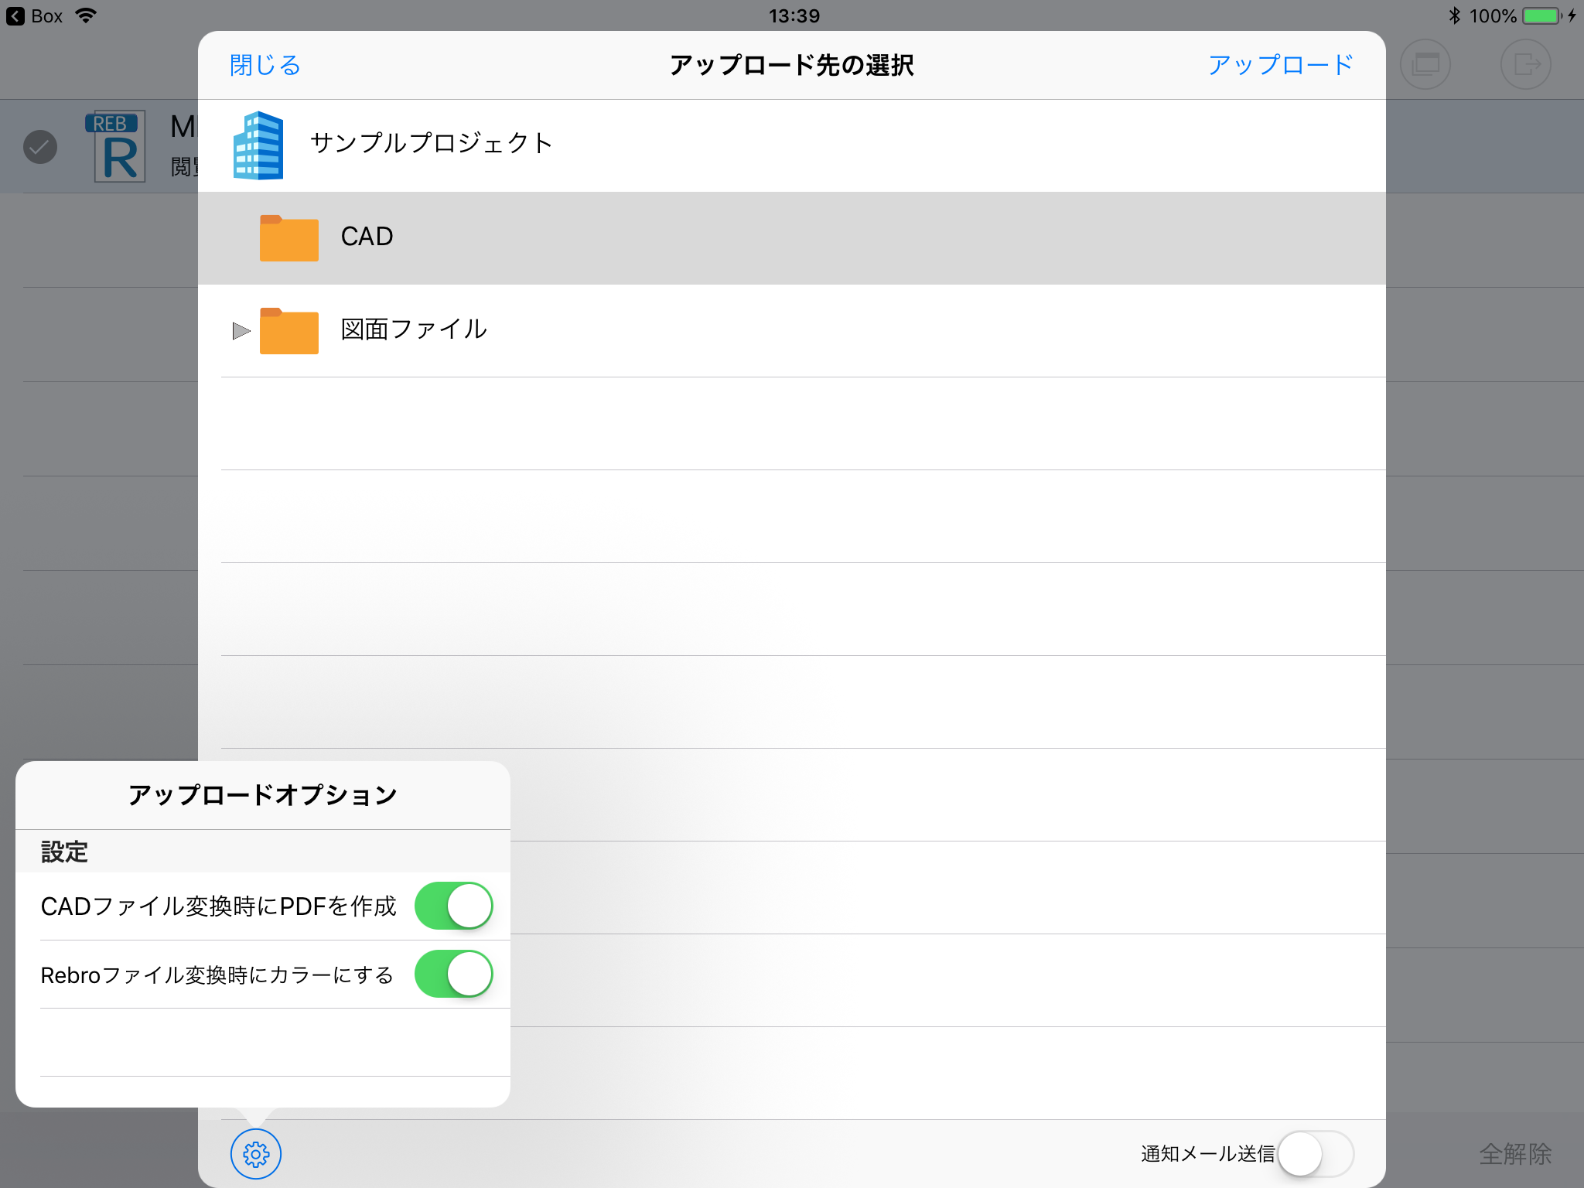Enable 通知メール送信 switch

coord(1315,1153)
